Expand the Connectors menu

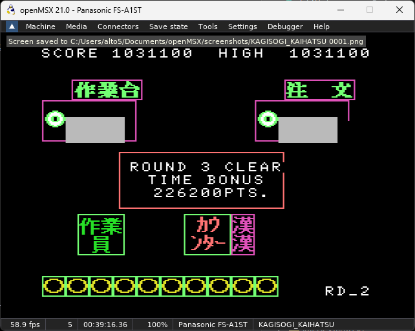118,27
